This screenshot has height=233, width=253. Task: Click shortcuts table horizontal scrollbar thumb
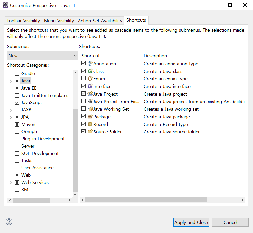coord(146,200)
